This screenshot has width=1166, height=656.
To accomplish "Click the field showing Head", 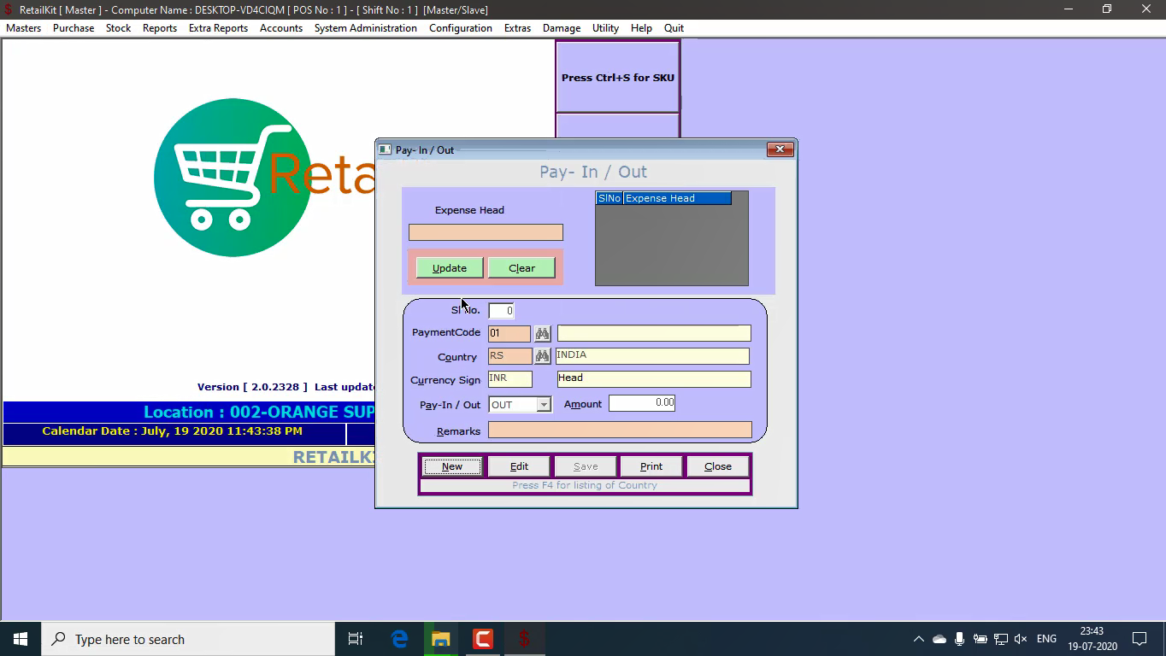I will 654,379.
